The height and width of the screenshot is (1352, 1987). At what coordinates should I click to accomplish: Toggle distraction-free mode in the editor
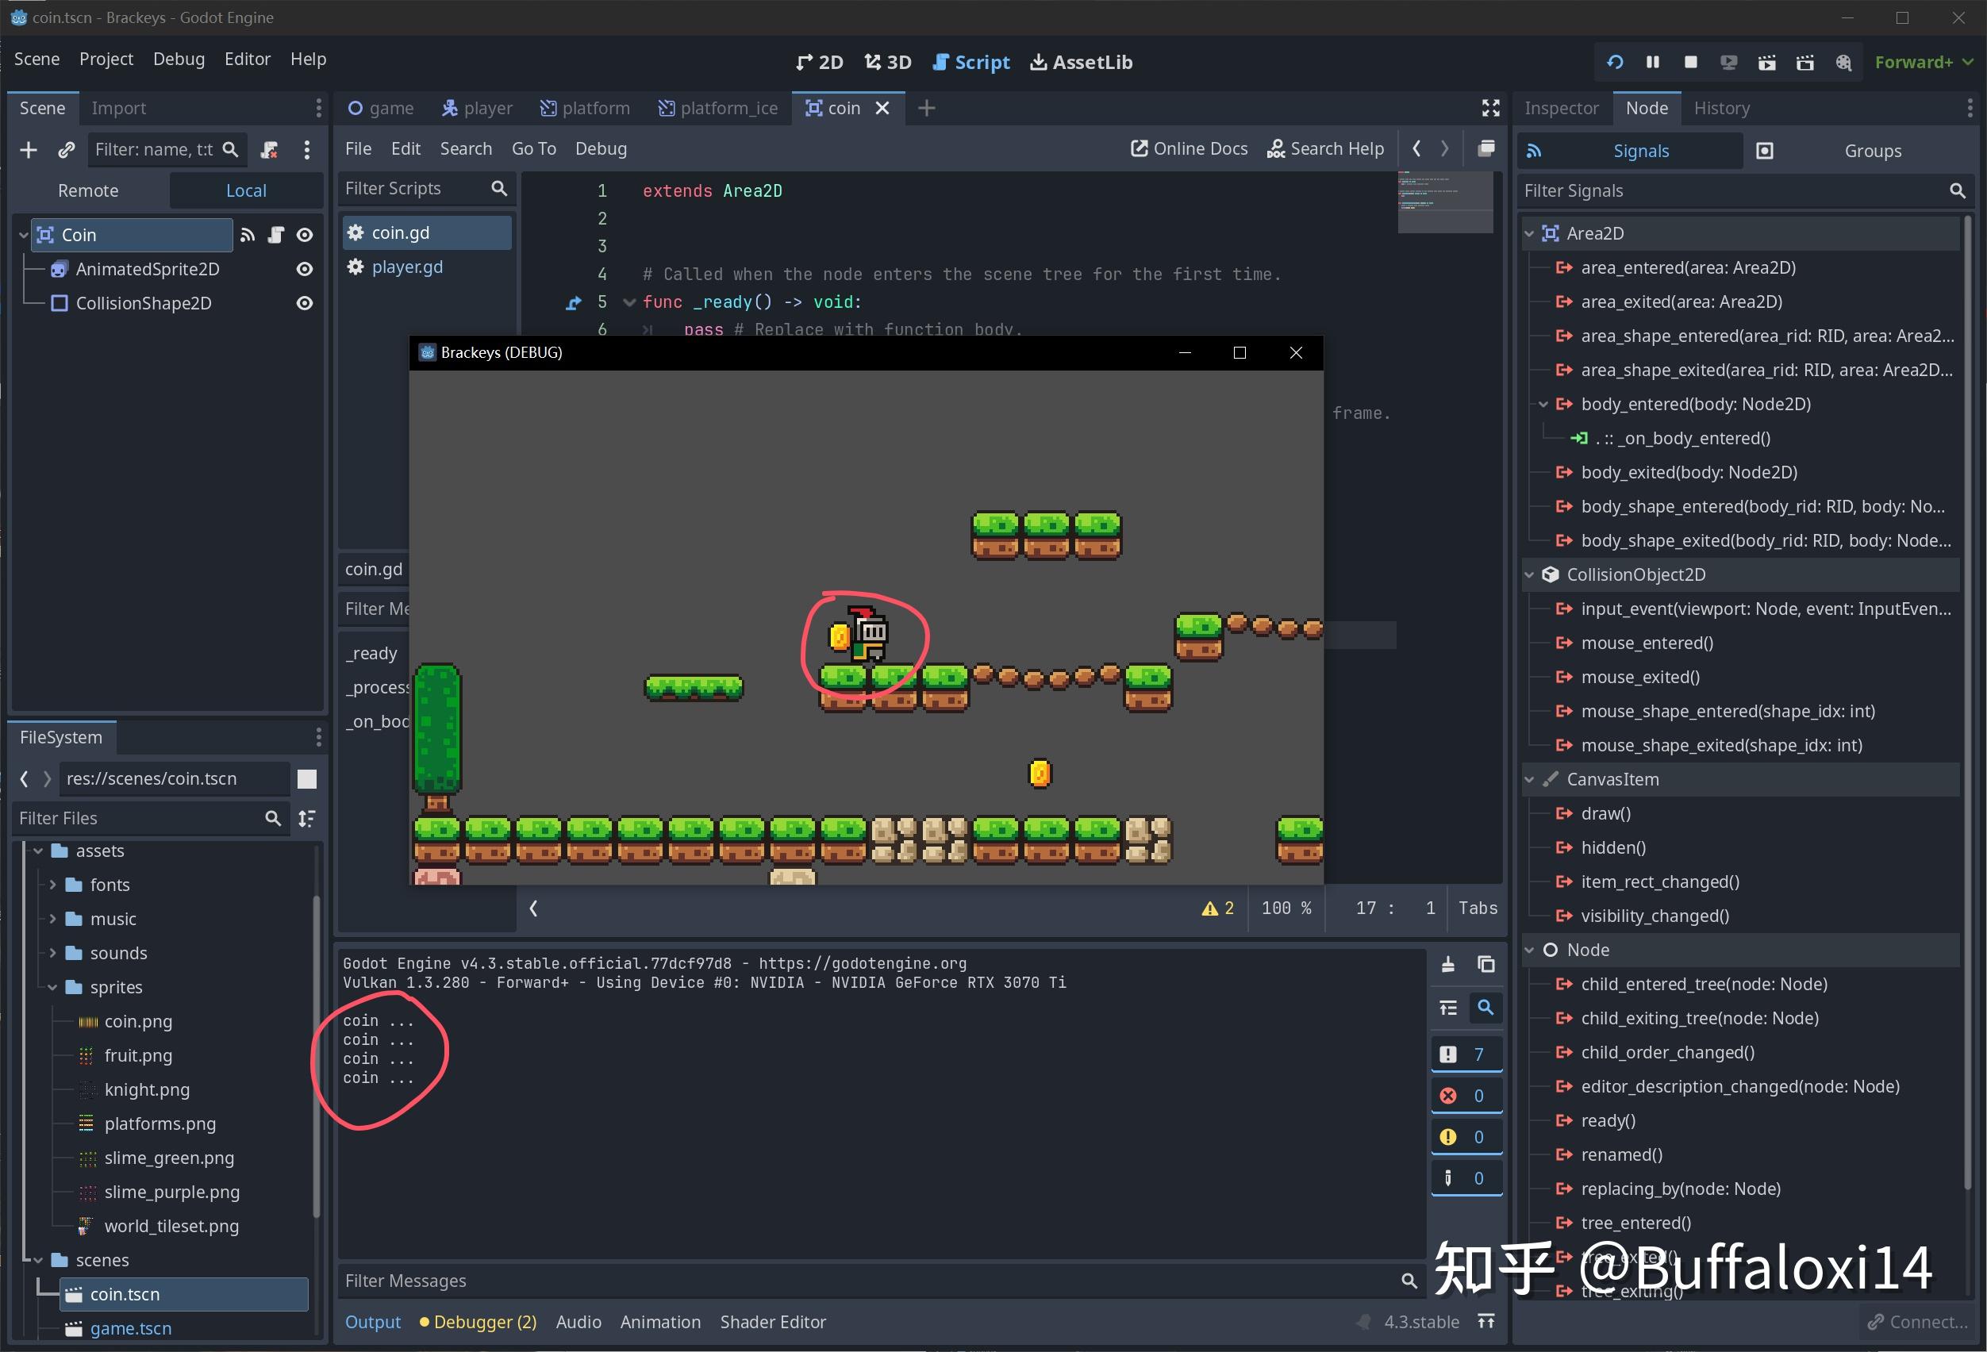point(1490,109)
